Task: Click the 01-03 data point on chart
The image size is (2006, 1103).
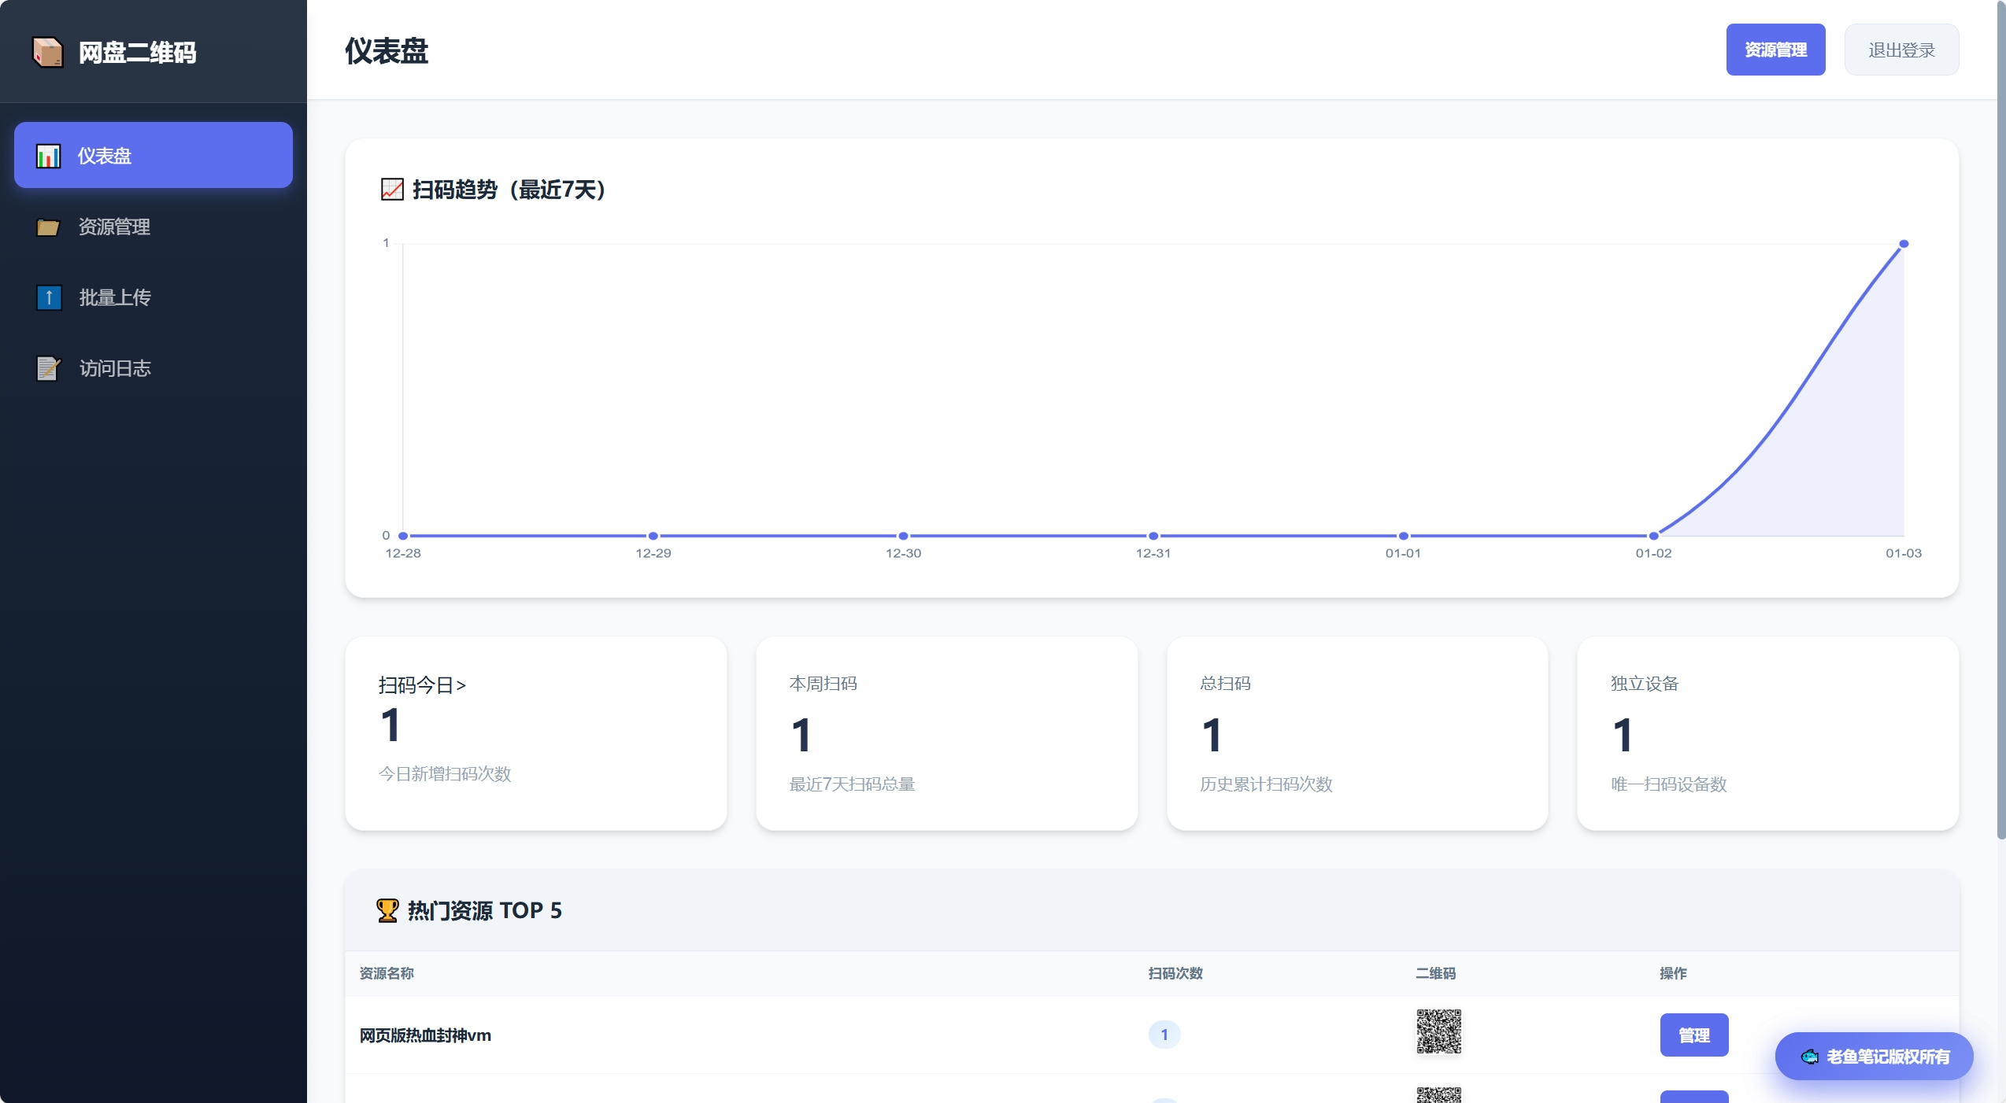Action: pyautogui.click(x=1904, y=244)
